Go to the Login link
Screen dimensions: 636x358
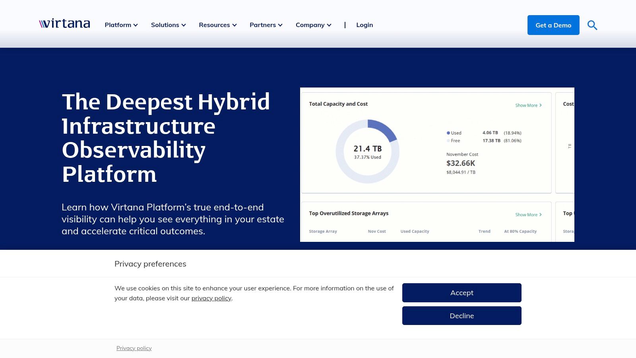click(365, 25)
